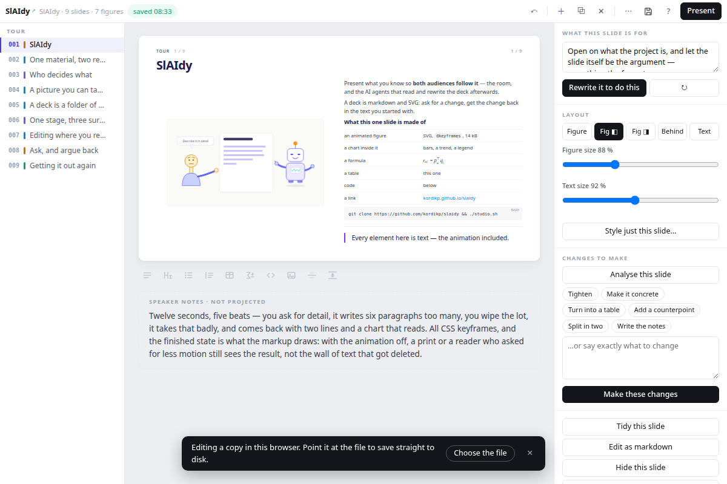Click the regenerate purpose refresh button
Screen dimensions: 727x484
684,88
